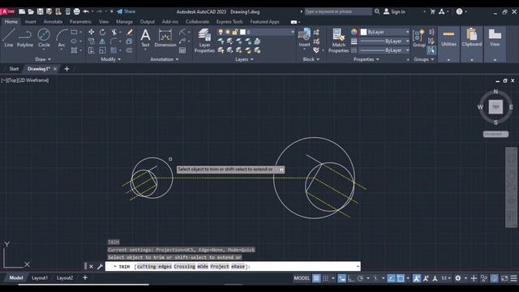Activate the Trim tool
519x292 pixels.
[114, 32]
